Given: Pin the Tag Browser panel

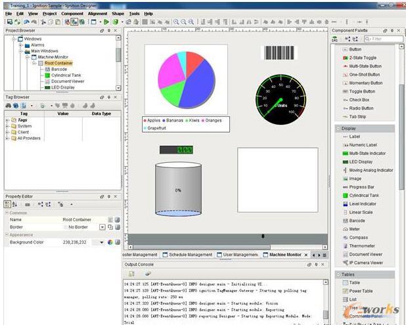Looking at the screenshot, I should [x=109, y=97].
